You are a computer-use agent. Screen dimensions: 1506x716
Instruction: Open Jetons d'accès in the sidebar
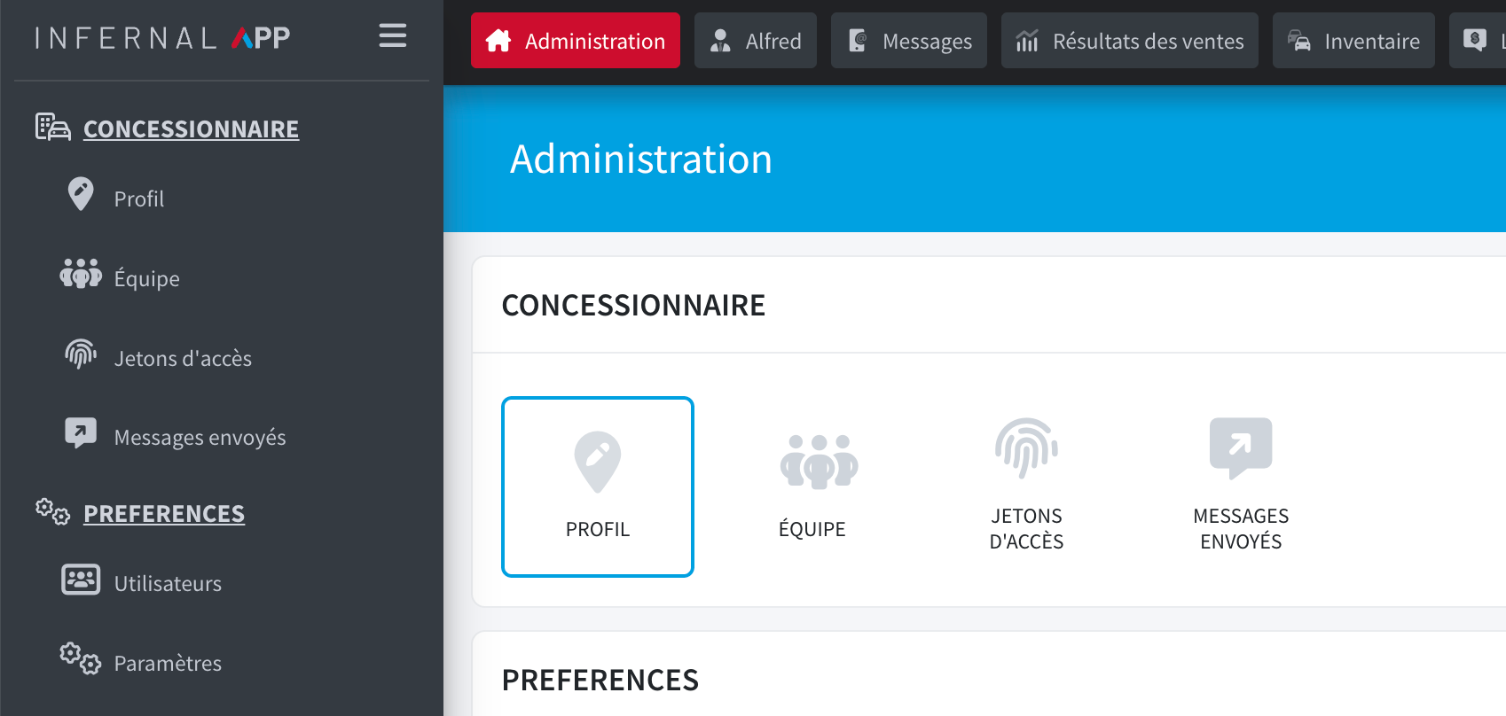[184, 358]
